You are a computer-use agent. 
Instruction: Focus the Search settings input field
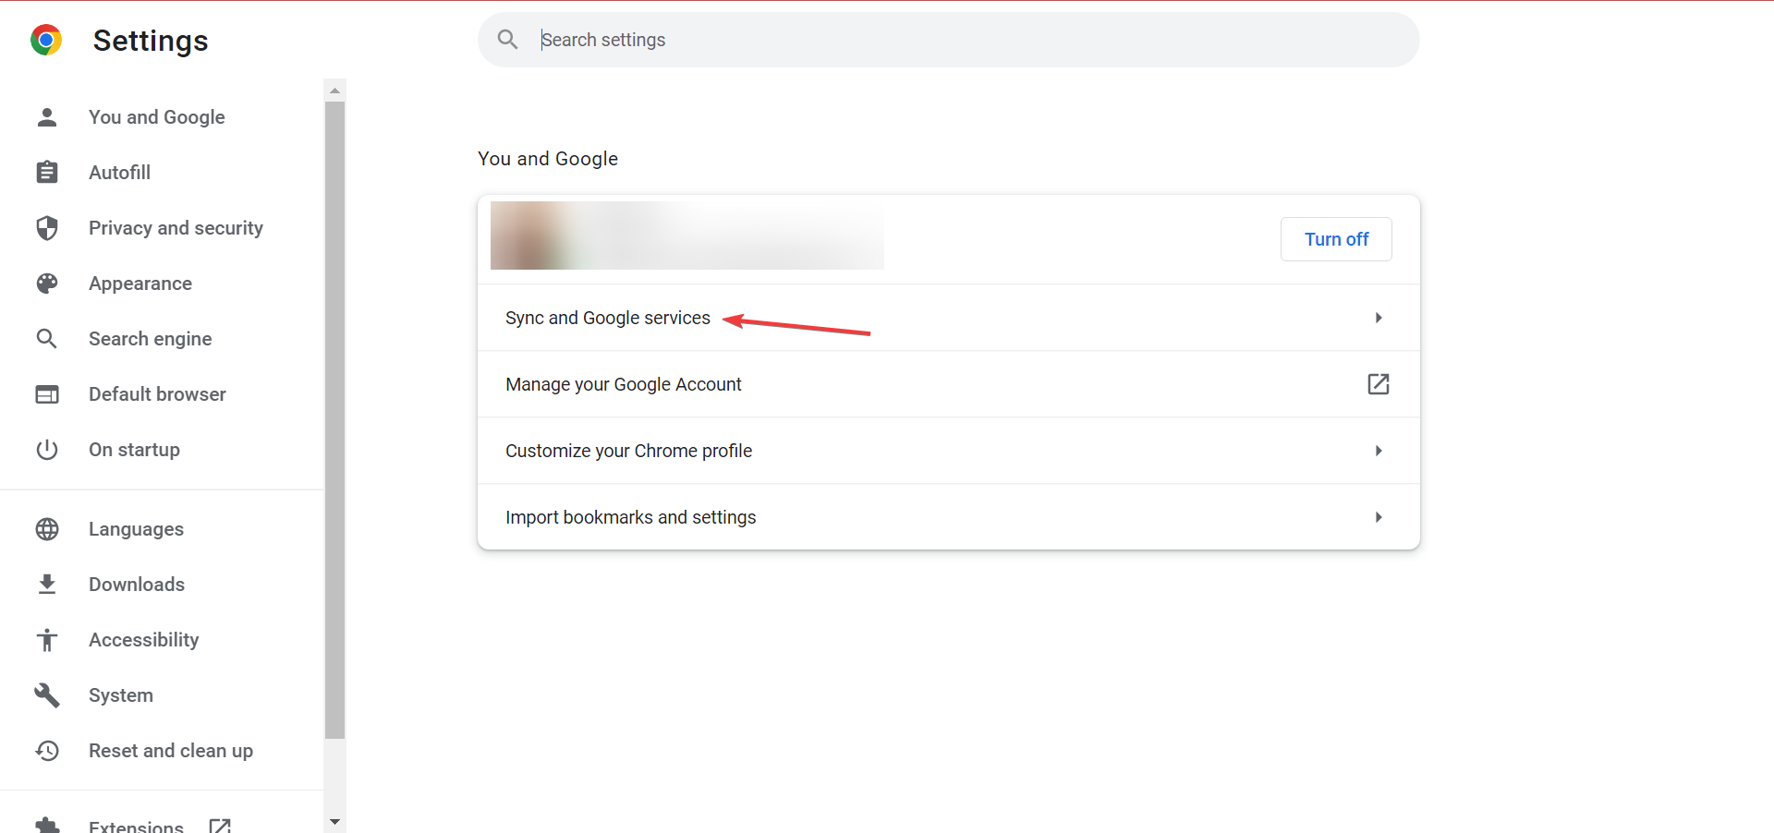click(x=949, y=40)
